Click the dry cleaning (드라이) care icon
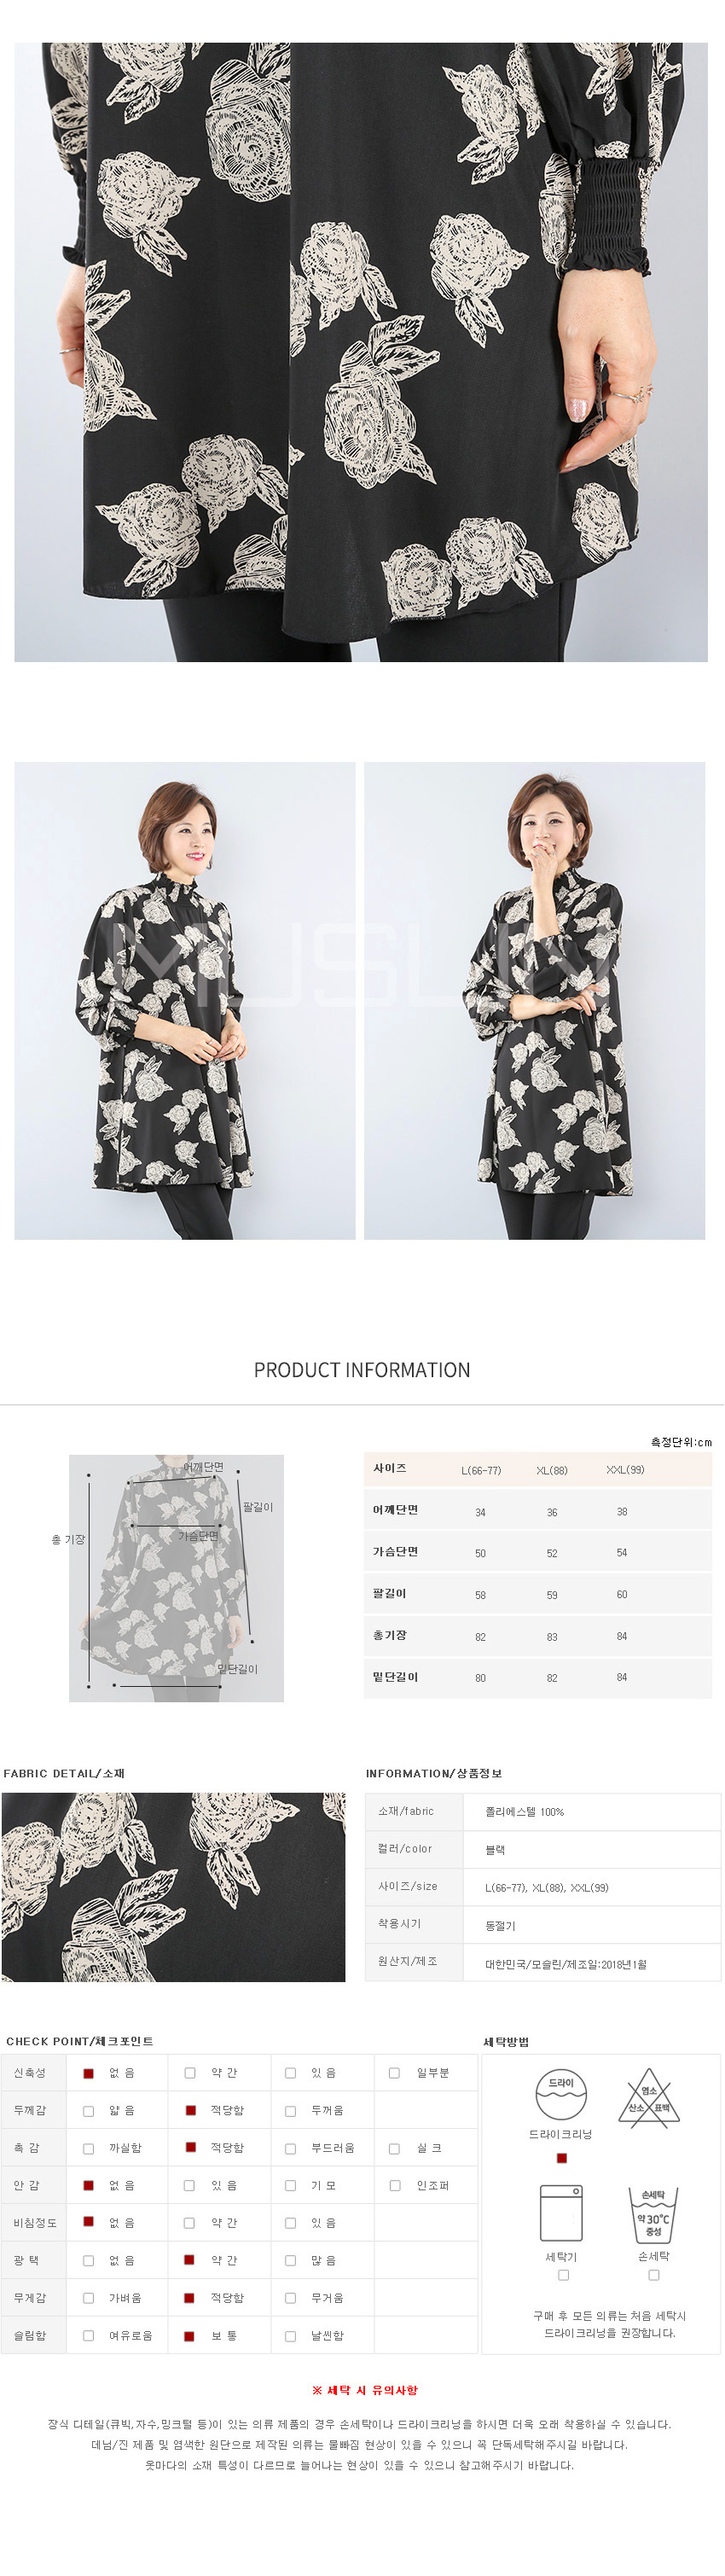Viewport: 725px width, 2576px height. pyautogui.click(x=561, y=2095)
